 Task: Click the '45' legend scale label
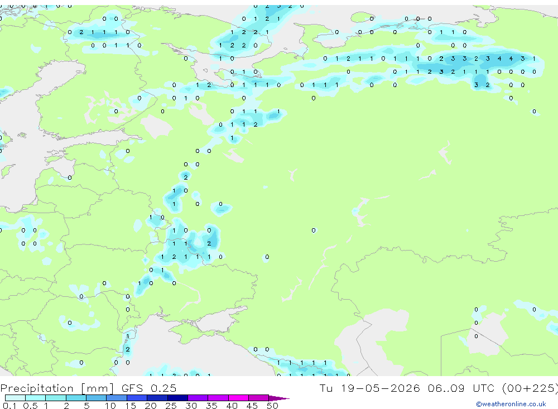(252, 406)
